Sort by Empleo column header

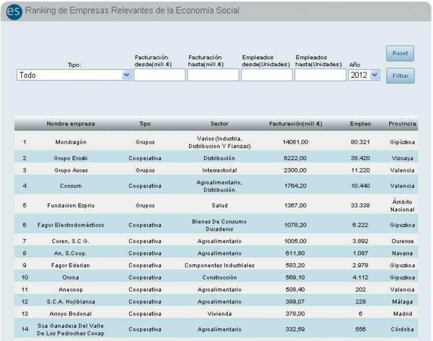click(360, 123)
